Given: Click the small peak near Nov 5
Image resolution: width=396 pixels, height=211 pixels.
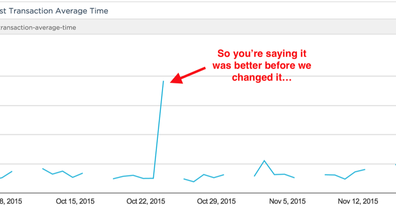Looking at the screenshot, I should coord(264,161).
